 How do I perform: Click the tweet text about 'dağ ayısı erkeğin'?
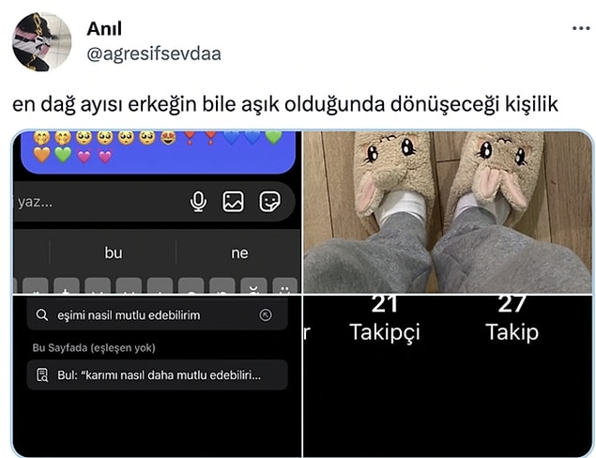pyautogui.click(x=285, y=104)
